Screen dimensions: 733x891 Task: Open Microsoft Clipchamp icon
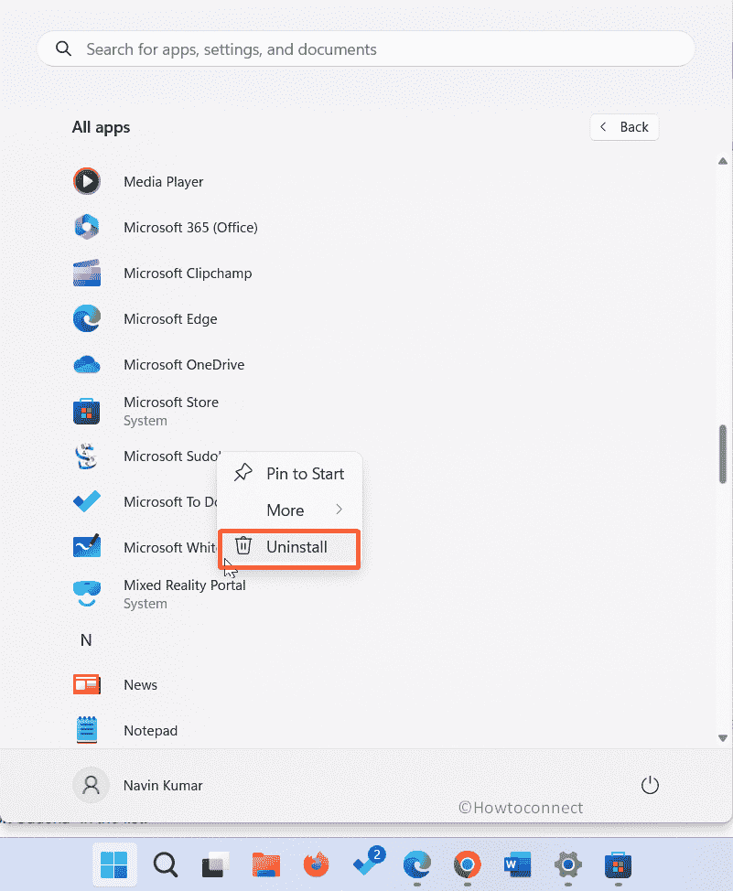click(x=87, y=273)
